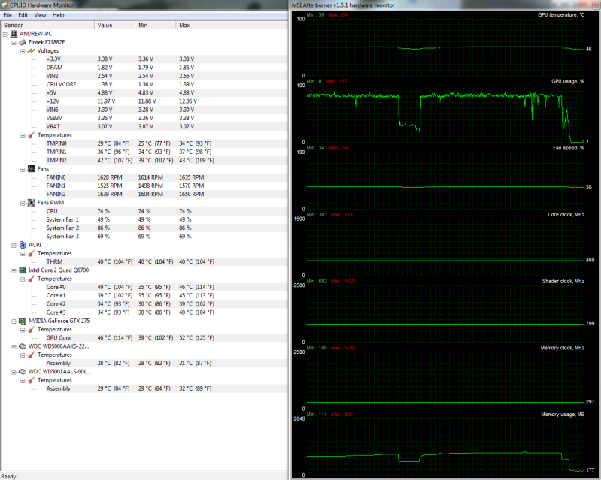Click the Shader clock graph in Afterburner
Image resolution: width=601 pixels, height=480 pixels.
coord(446,314)
